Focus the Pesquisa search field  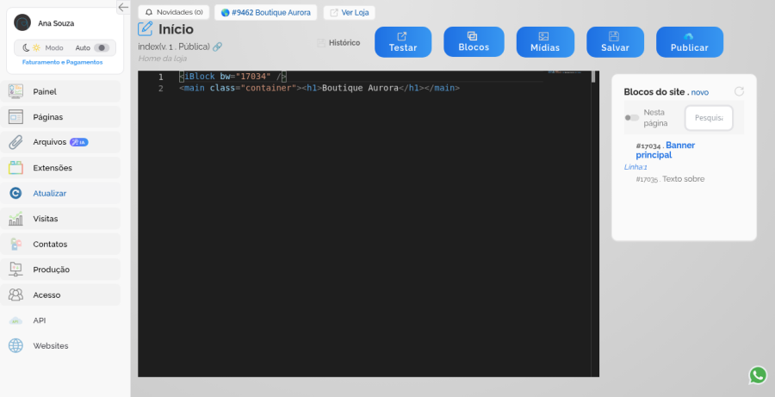(x=709, y=118)
